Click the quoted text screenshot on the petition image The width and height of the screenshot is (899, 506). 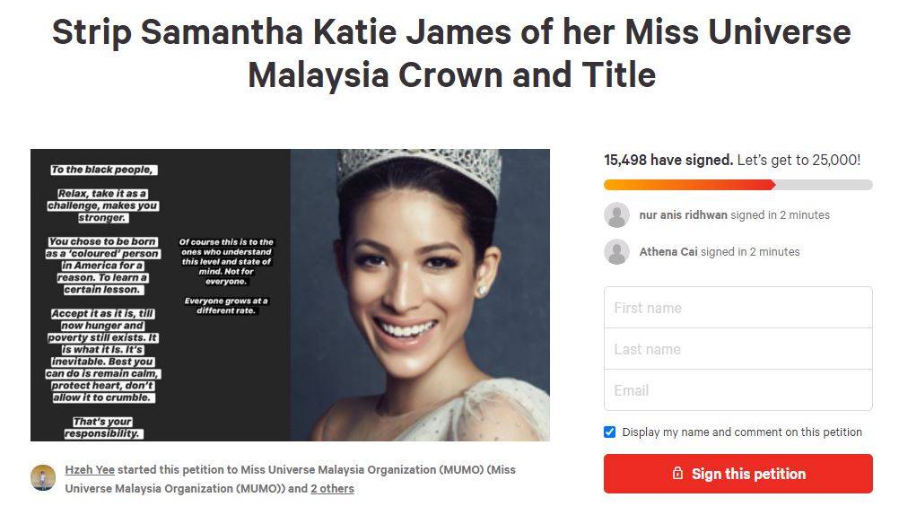pos(161,295)
